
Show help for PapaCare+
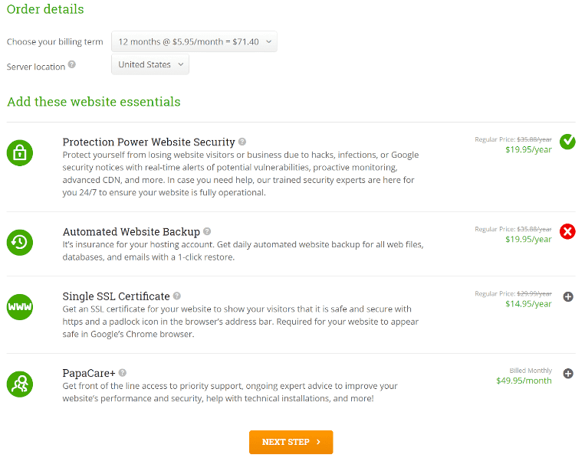(x=123, y=373)
